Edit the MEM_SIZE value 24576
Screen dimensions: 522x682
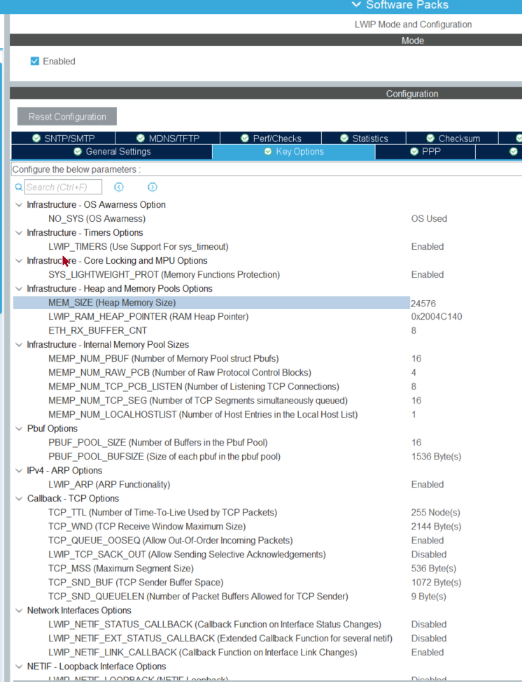tap(423, 304)
